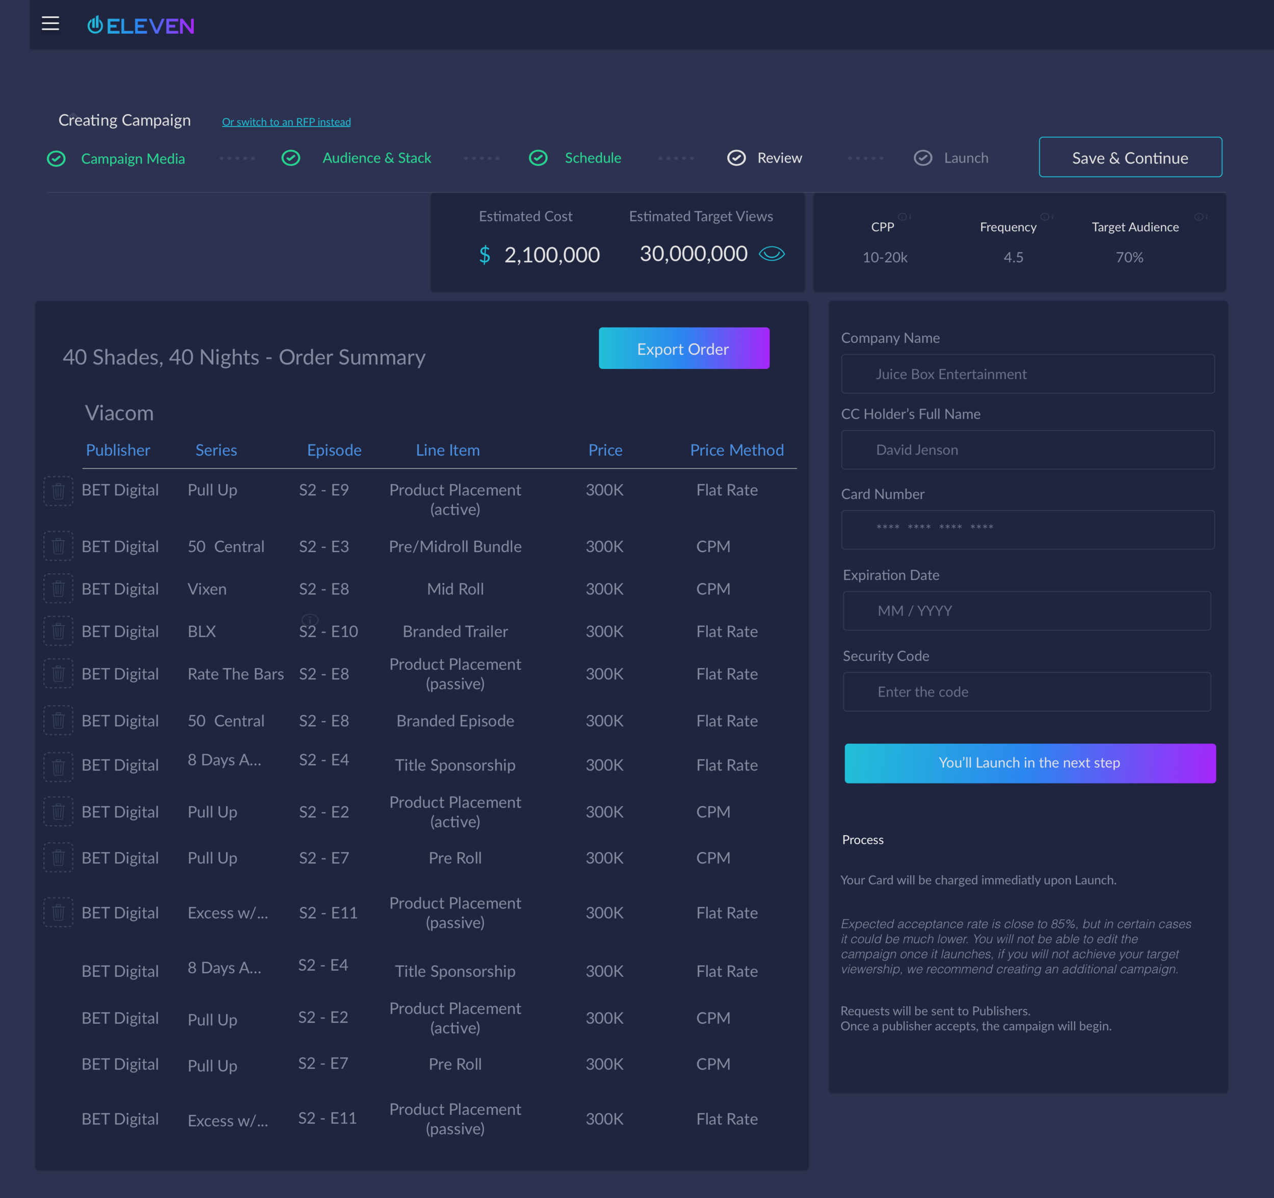Image resolution: width=1274 pixels, height=1198 pixels.
Task: Click the CPP value 10-20k
Action: (x=884, y=257)
